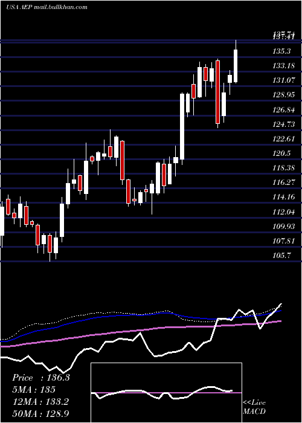Screen dimensions: 302x423
Task: Click the 116.27 price axis label
Action: point(284,182)
